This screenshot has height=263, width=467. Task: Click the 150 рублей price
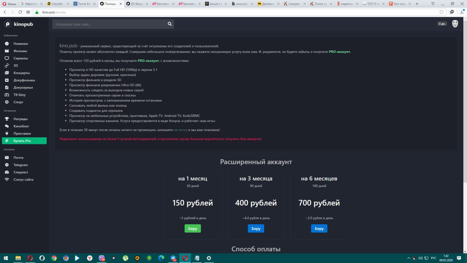(193, 203)
